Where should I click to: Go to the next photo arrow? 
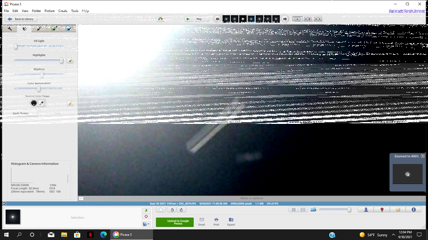click(285, 19)
